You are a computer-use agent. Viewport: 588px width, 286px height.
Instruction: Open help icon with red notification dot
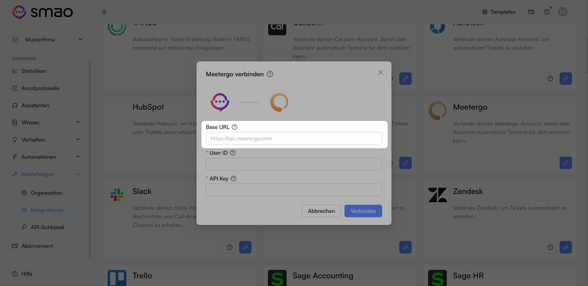pyautogui.click(x=547, y=12)
